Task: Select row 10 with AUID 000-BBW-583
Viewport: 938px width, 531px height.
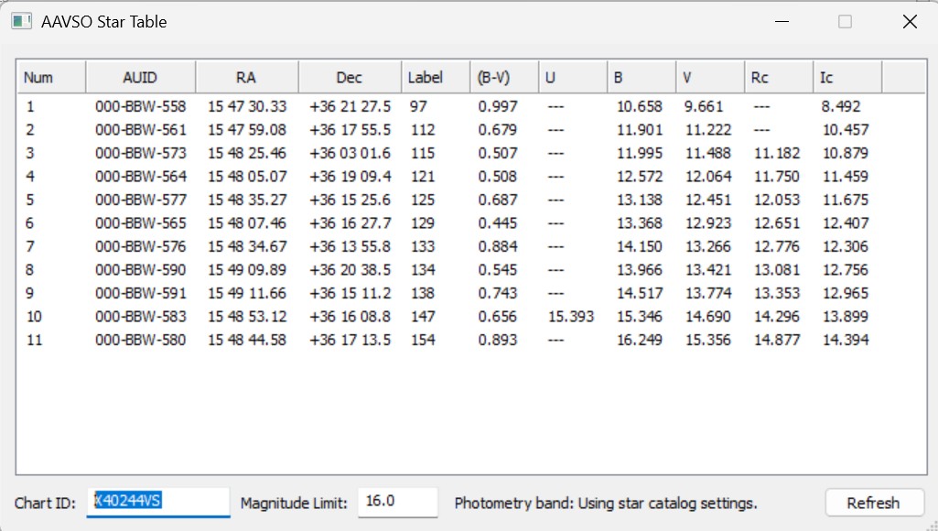Action: 471,317
